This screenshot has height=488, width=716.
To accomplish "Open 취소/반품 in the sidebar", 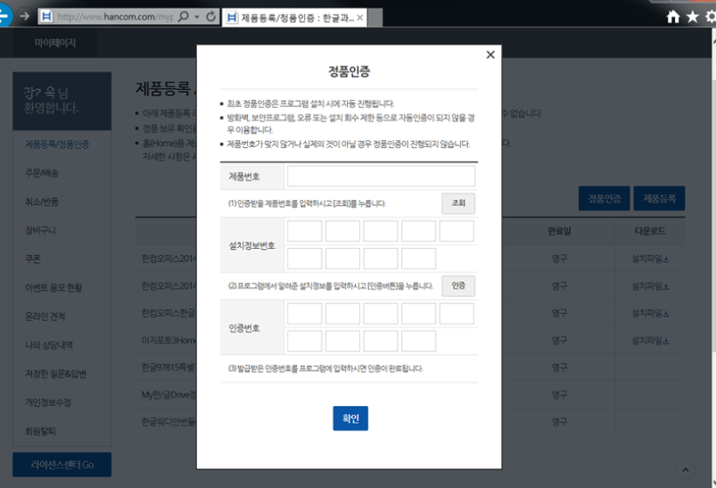I will (42, 202).
